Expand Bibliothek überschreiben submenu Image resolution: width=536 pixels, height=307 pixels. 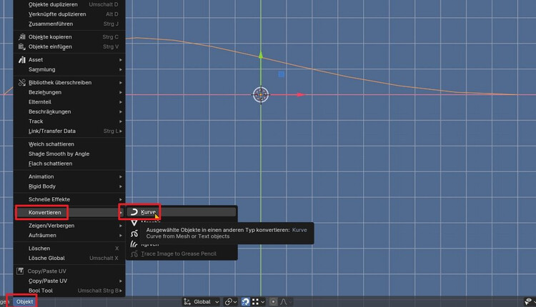click(x=69, y=83)
